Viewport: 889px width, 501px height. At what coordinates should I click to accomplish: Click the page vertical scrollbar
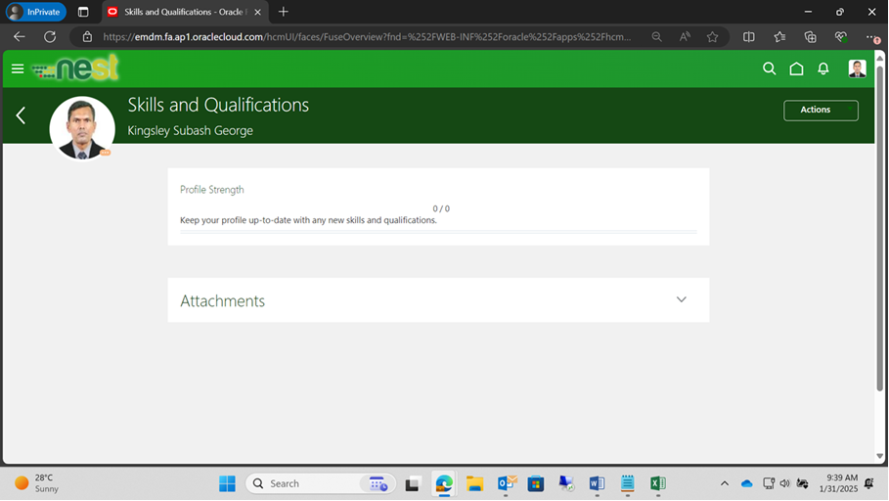(879, 228)
